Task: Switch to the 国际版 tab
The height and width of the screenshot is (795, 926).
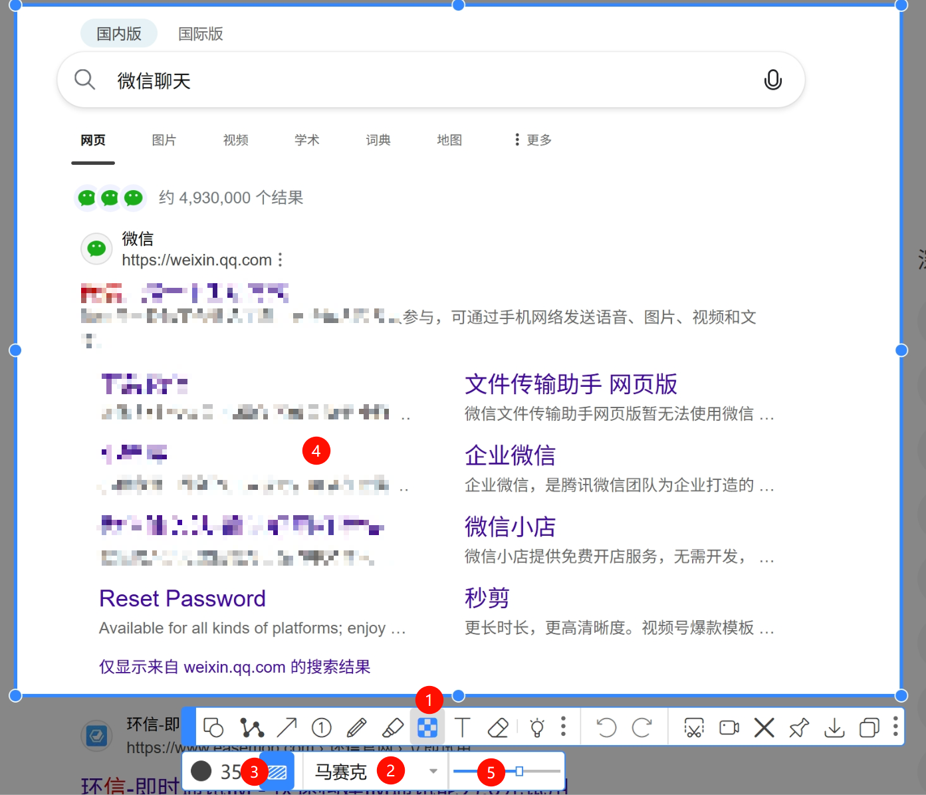Action: point(199,33)
